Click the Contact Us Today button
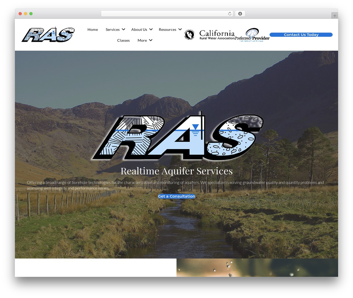353x298 pixels. [301, 35]
